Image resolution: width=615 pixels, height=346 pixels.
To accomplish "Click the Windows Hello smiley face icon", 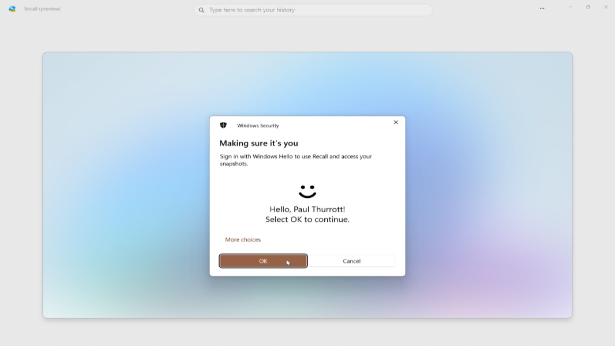I will pyautogui.click(x=307, y=191).
